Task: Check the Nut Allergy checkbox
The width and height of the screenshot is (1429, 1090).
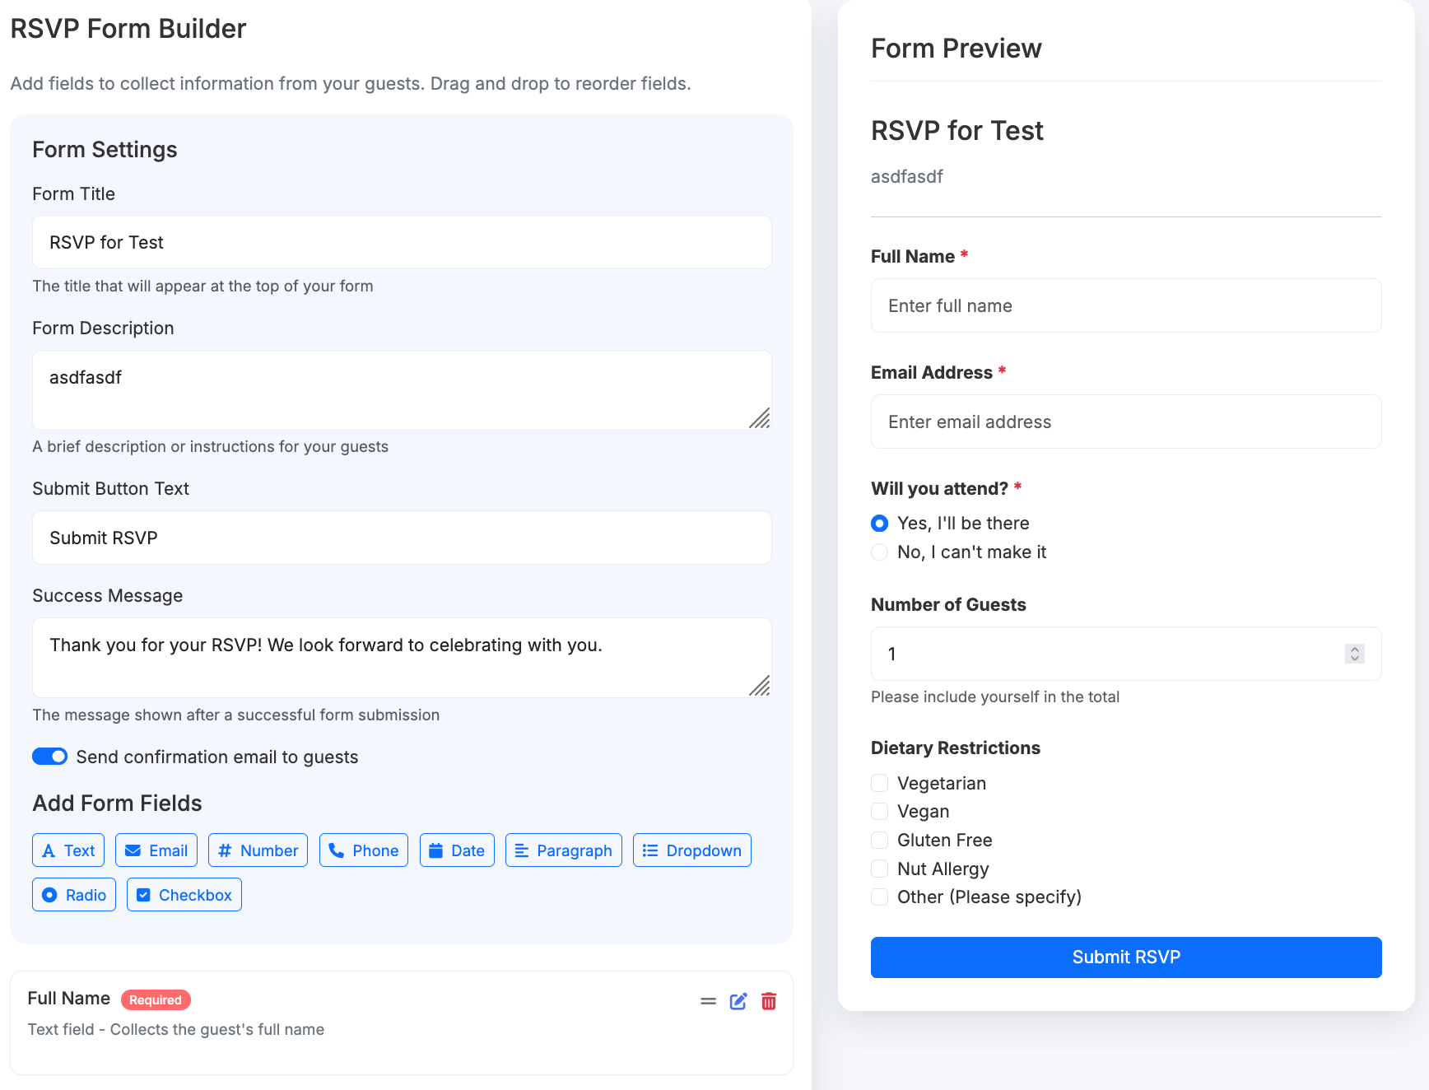Action: [x=880, y=869]
